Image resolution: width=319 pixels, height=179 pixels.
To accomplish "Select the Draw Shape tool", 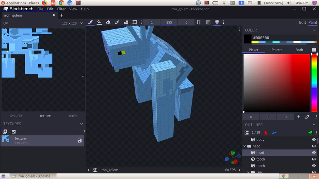I will coord(126,22).
